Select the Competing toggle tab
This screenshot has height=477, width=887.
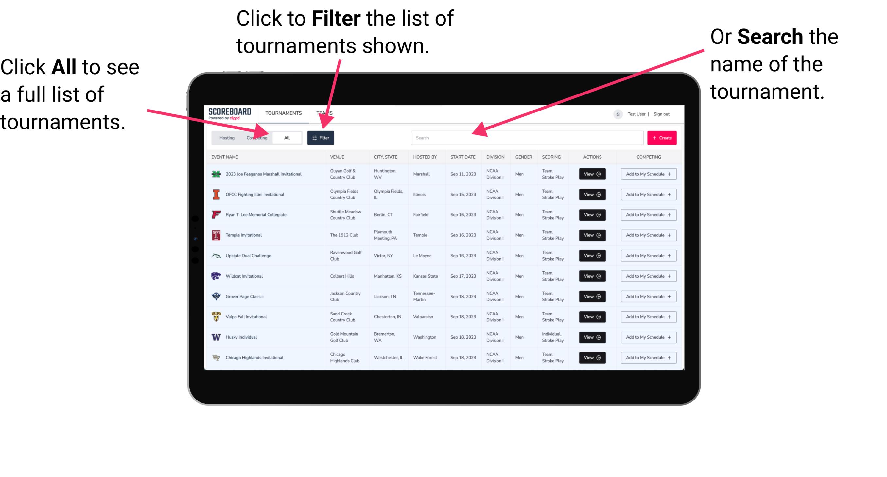[256, 137]
